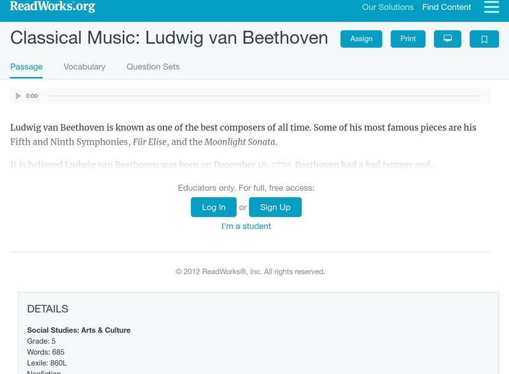Click the projector display icon button
This screenshot has height=374, width=509.
tap(449, 39)
